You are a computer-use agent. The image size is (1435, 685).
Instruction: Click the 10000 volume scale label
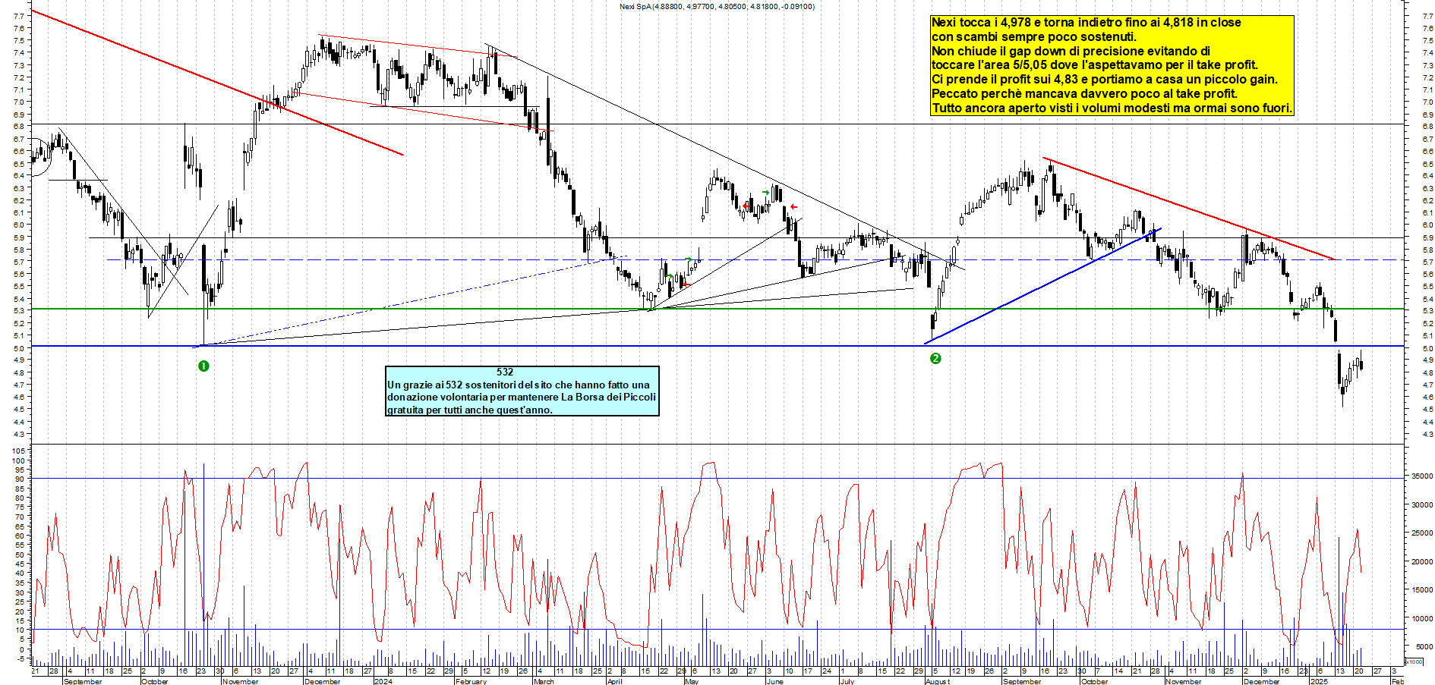click(1422, 618)
